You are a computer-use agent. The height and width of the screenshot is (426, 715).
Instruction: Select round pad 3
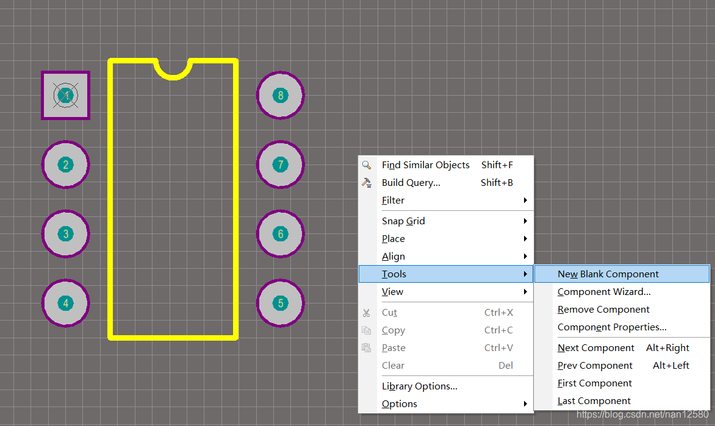tap(66, 234)
